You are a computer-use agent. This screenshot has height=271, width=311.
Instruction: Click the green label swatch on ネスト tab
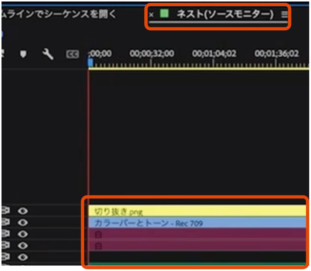tap(164, 14)
